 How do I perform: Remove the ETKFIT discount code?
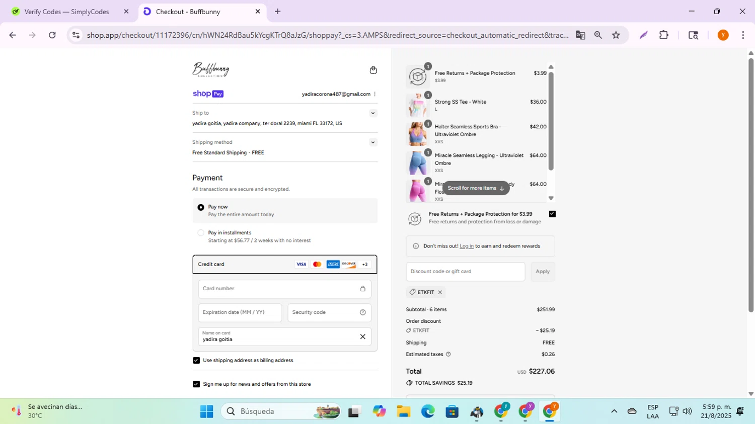[440, 292]
